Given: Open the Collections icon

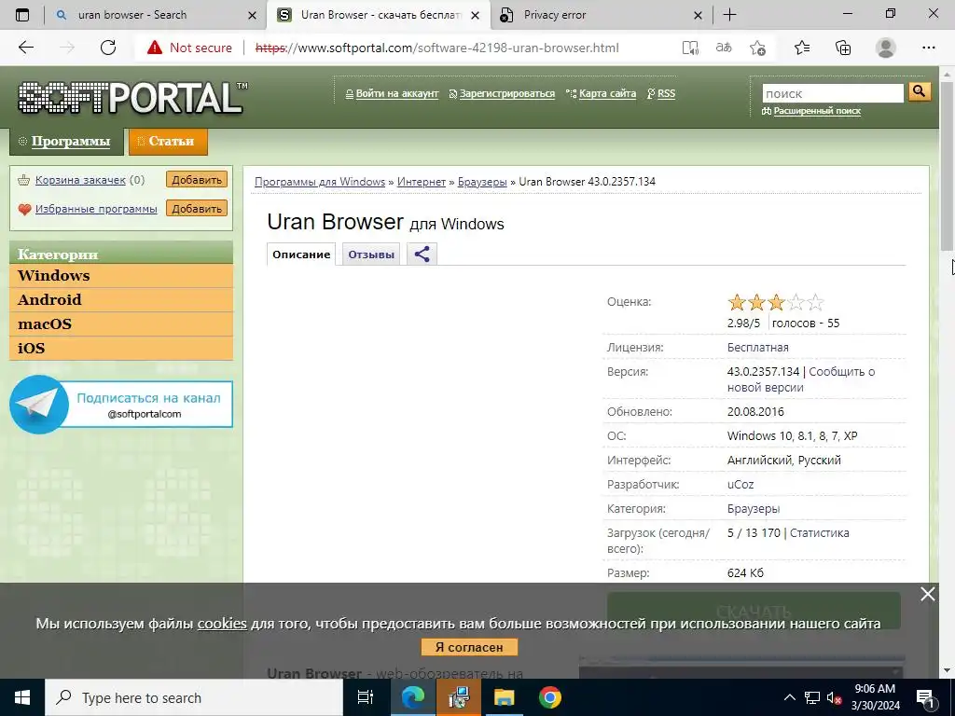Looking at the screenshot, I should point(843,48).
